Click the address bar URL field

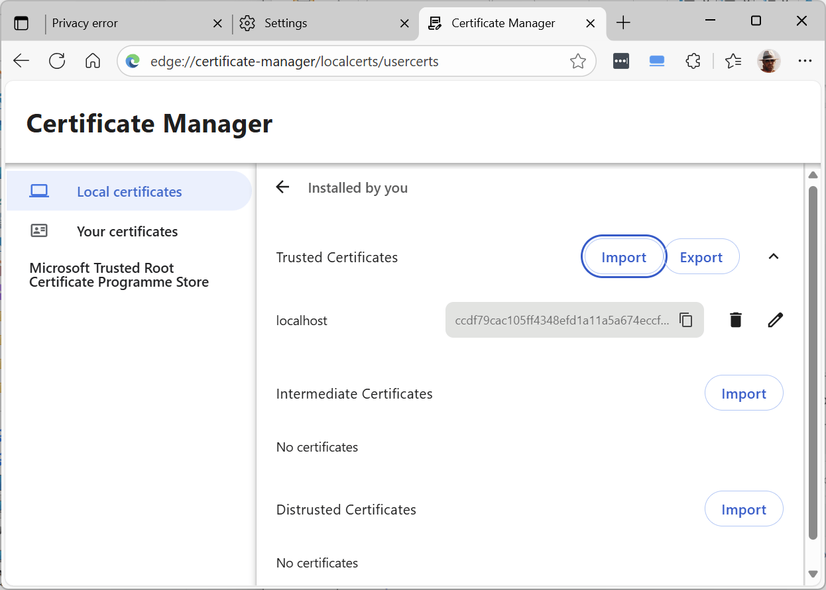coord(345,62)
